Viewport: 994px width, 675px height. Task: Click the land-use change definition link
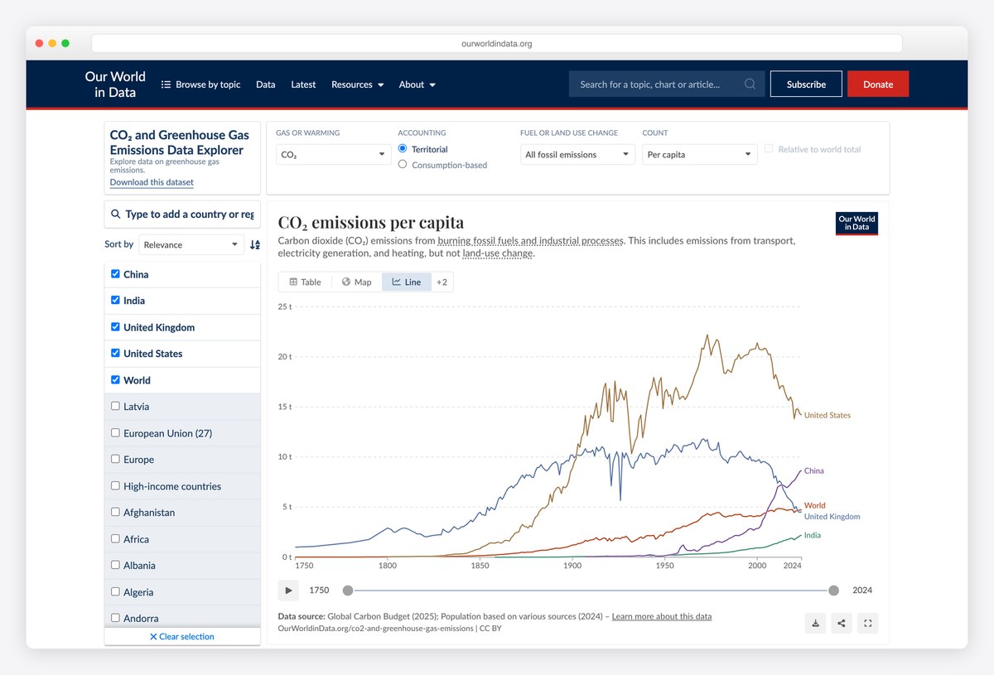[x=498, y=253]
